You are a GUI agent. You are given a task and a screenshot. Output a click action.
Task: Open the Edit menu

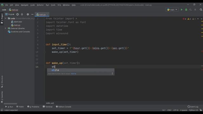click(11, 5)
